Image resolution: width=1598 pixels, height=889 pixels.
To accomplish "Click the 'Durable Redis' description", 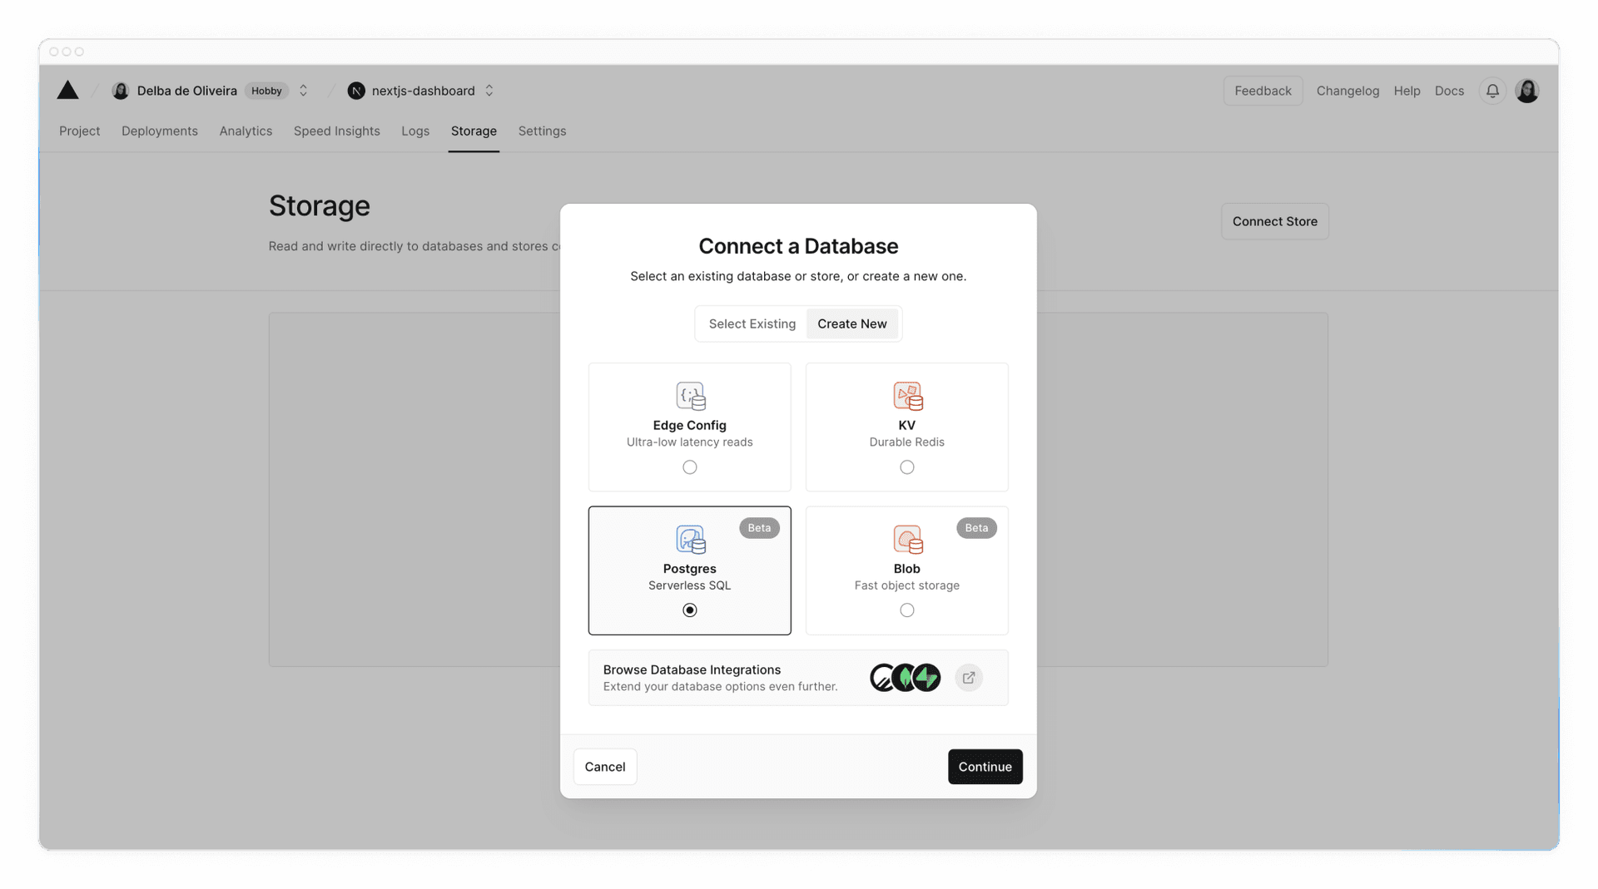I will tap(907, 442).
